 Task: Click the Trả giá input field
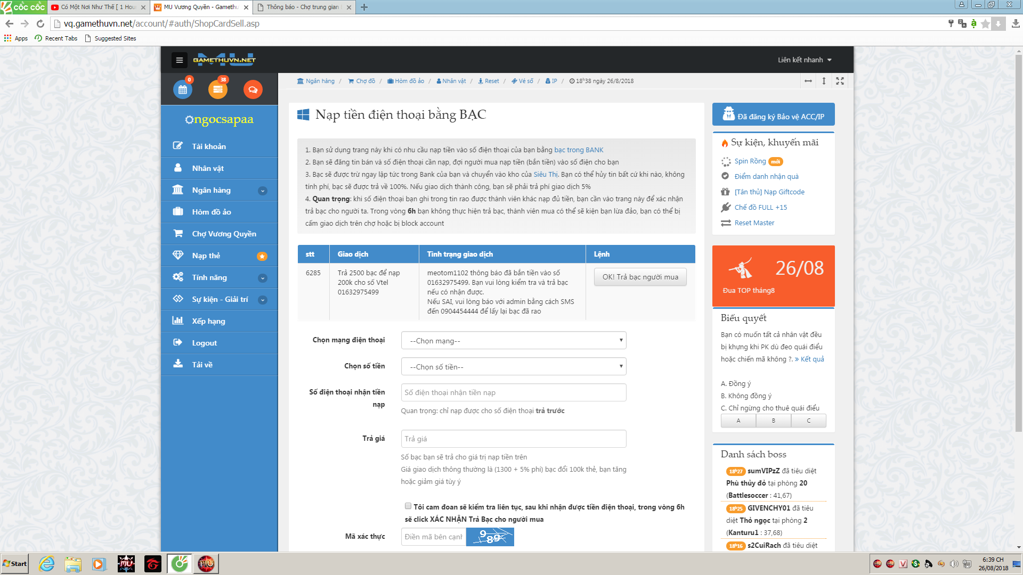513,439
